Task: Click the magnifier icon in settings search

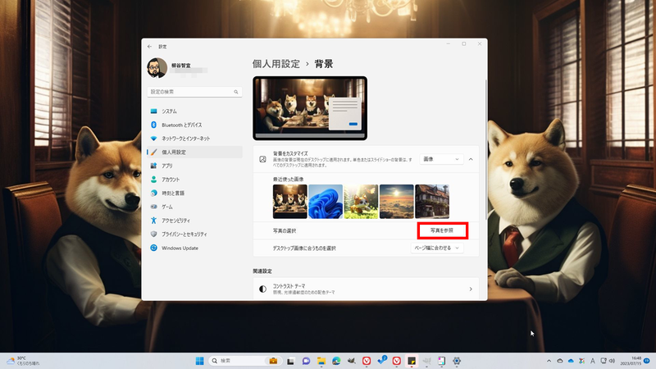Action: point(236,92)
